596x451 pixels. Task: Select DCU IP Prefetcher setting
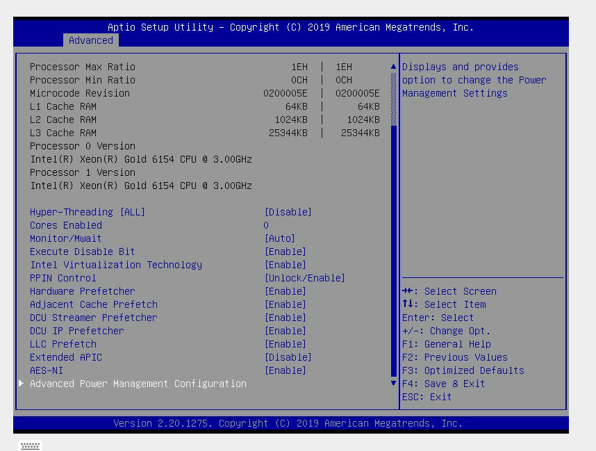click(x=77, y=331)
